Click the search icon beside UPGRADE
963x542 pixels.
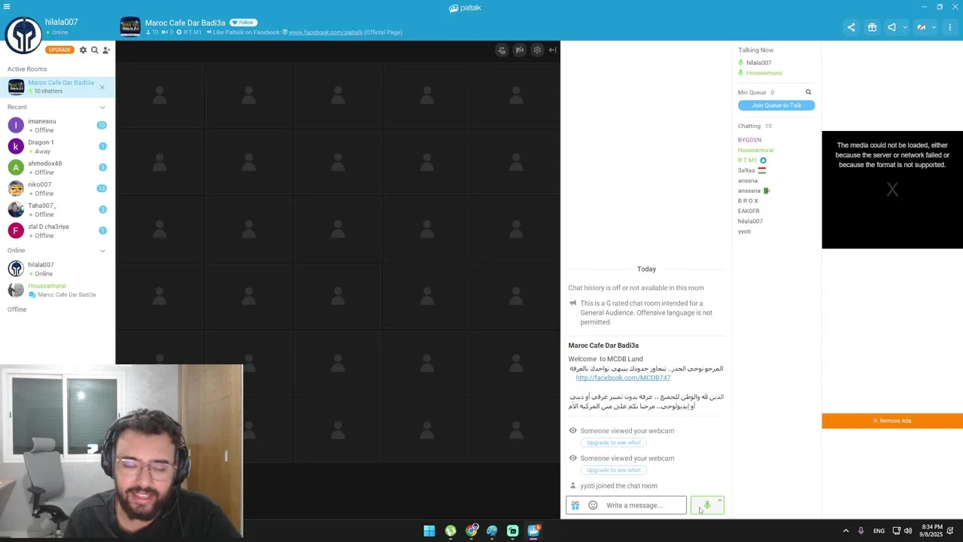pyautogui.click(x=94, y=50)
